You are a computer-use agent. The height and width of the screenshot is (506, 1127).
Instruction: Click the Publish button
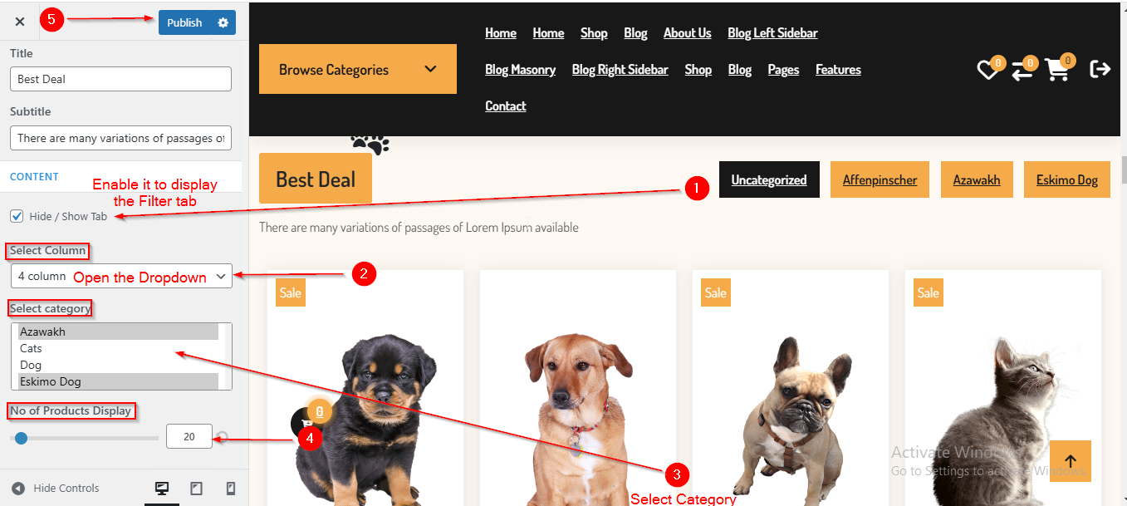pyautogui.click(x=184, y=22)
